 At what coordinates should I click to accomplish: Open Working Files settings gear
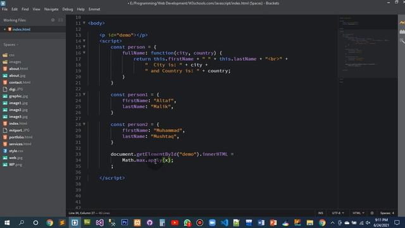point(53,20)
